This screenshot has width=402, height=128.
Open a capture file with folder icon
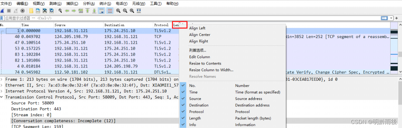tap(31, 11)
